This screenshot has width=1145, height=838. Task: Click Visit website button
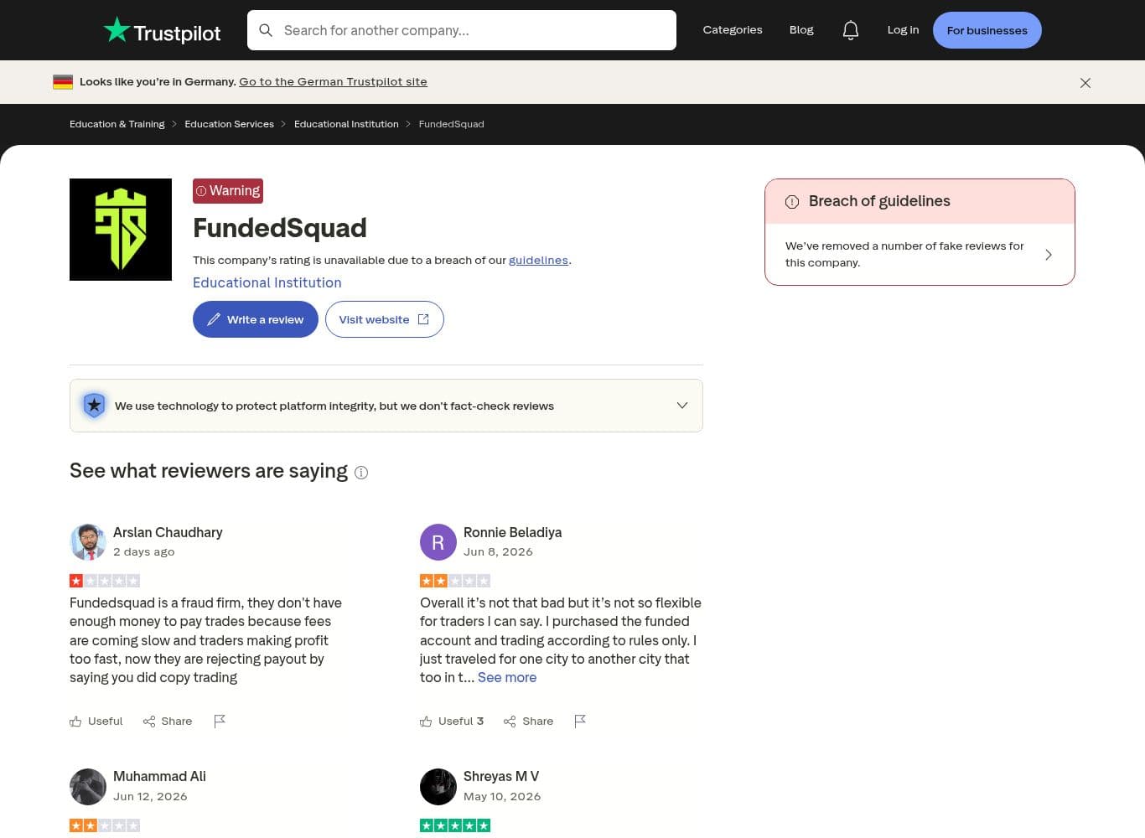click(385, 319)
